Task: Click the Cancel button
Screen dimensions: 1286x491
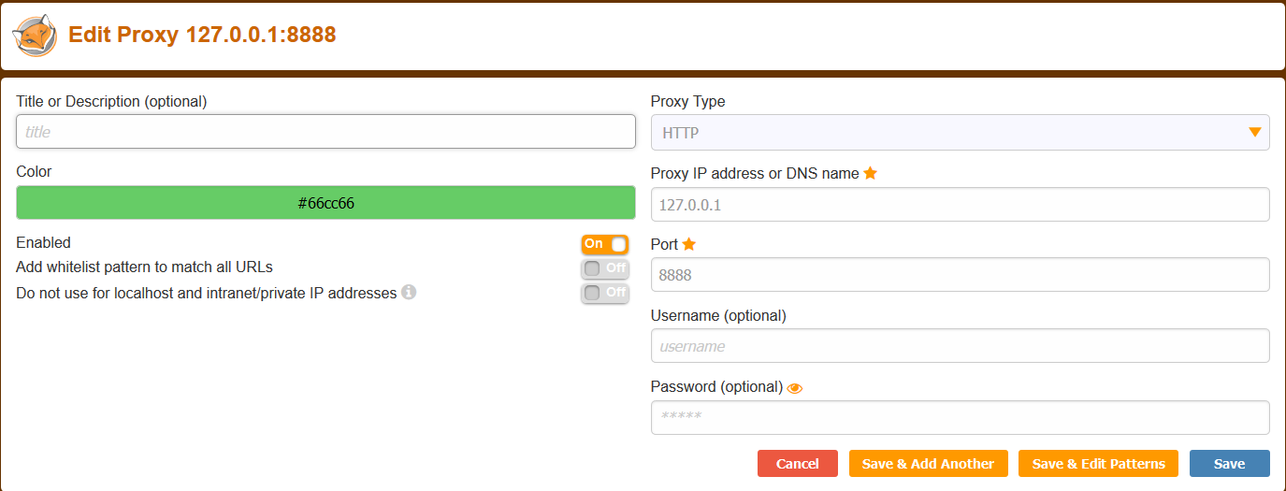Action: point(798,464)
